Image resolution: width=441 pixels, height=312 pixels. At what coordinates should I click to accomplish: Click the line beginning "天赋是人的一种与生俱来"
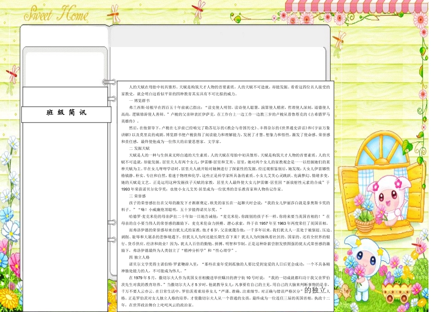tap(229, 155)
